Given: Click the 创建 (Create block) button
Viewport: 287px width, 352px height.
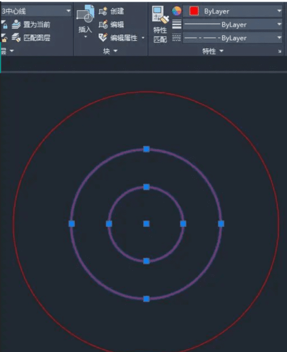Looking at the screenshot, I should pos(111,11).
